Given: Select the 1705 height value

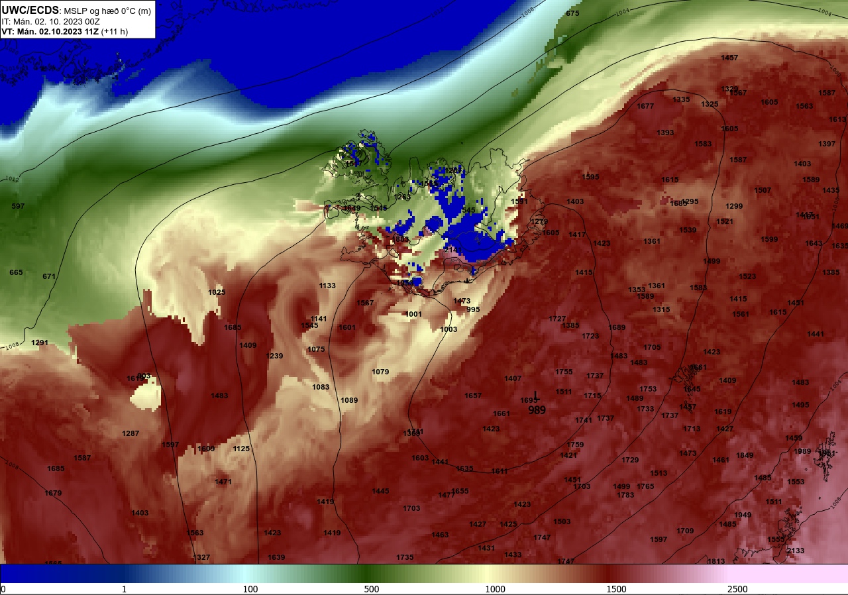Looking at the screenshot, I should [x=652, y=347].
